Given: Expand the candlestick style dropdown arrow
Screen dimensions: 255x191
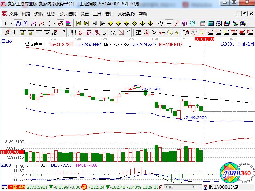Looking at the screenshot, I should tap(54, 23).
